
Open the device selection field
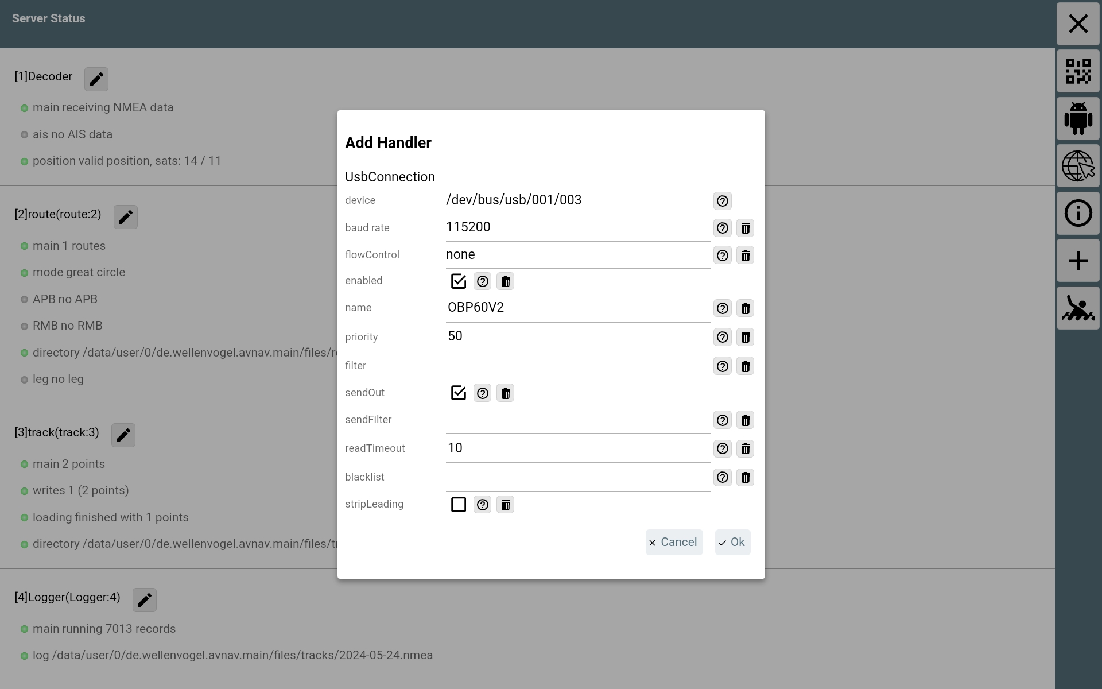pyautogui.click(x=578, y=200)
